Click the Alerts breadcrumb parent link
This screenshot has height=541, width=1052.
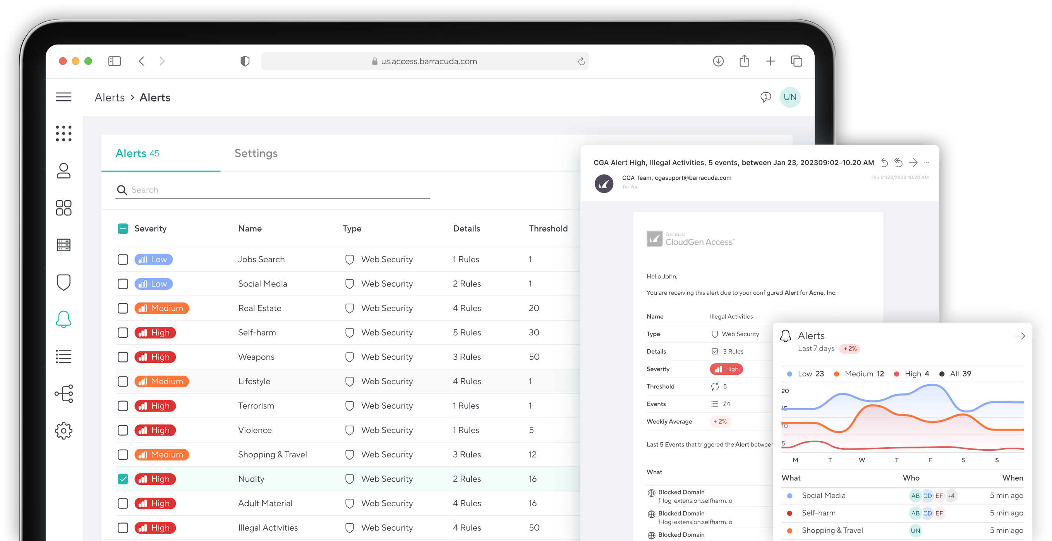pyautogui.click(x=110, y=98)
